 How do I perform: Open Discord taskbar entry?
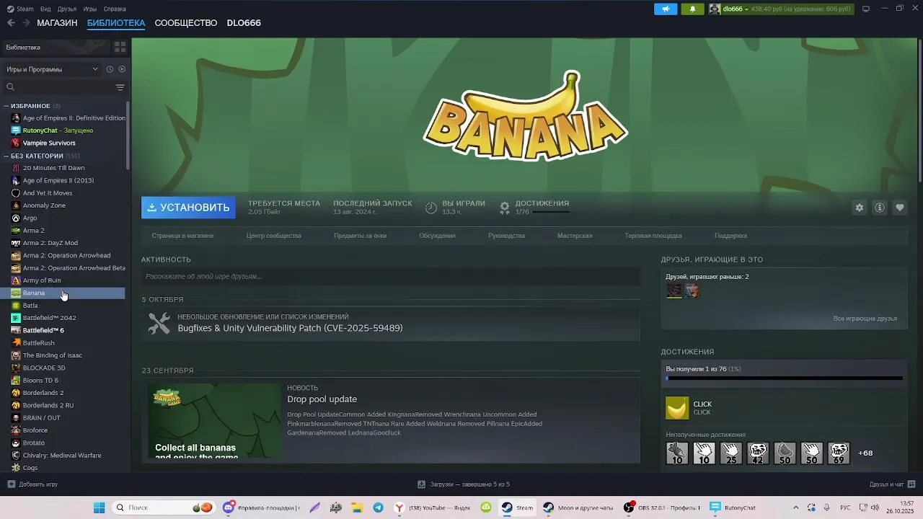point(262,507)
